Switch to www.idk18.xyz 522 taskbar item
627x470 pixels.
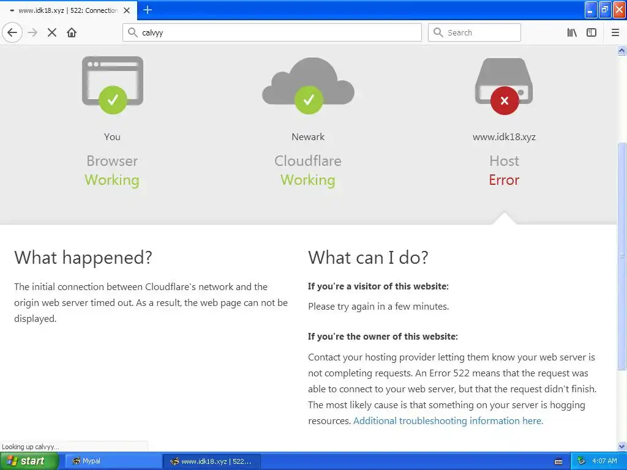pyautogui.click(x=212, y=461)
